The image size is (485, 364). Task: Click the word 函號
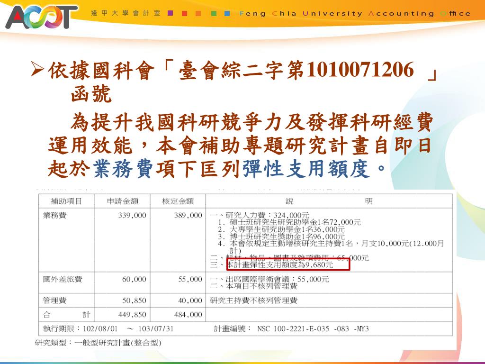coord(91,94)
